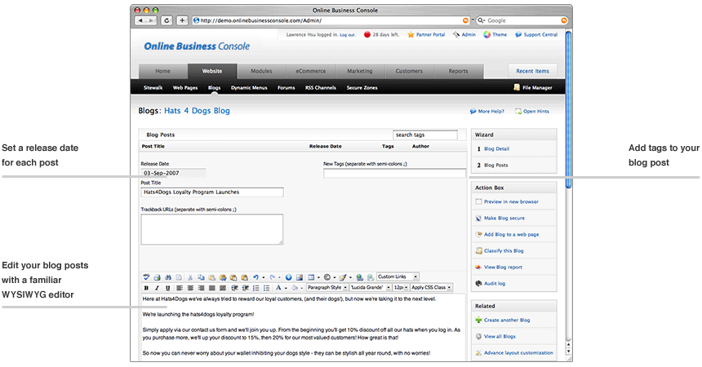Click the Make Blog secure link
The width and height of the screenshot is (702, 367).
tap(505, 219)
